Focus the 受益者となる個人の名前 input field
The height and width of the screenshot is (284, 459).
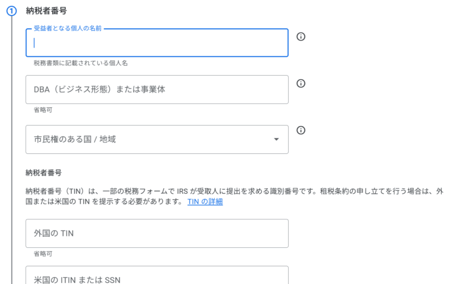(157, 43)
